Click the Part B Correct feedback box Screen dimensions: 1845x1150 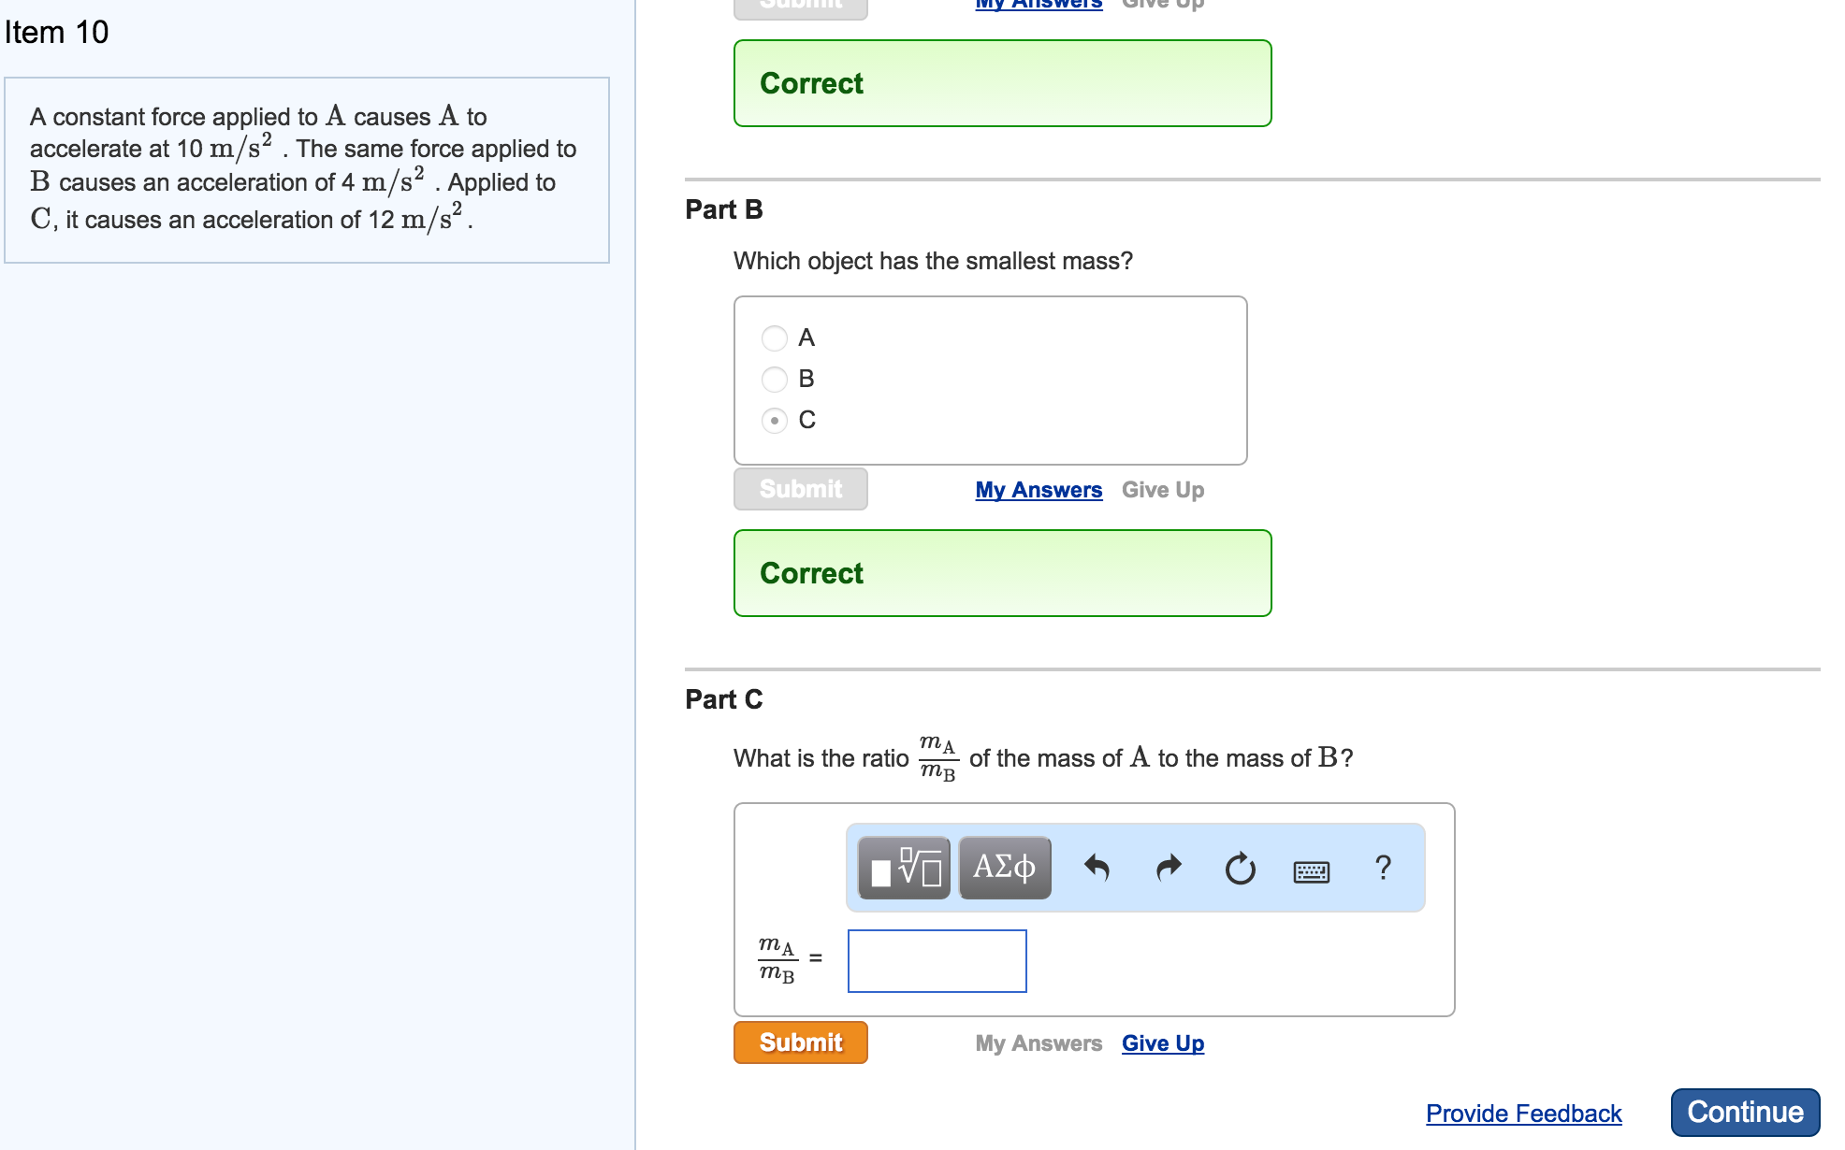tap(1002, 573)
